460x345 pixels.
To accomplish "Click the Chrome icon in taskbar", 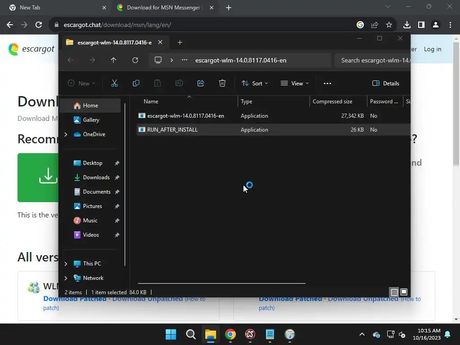I will coord(230,334).
